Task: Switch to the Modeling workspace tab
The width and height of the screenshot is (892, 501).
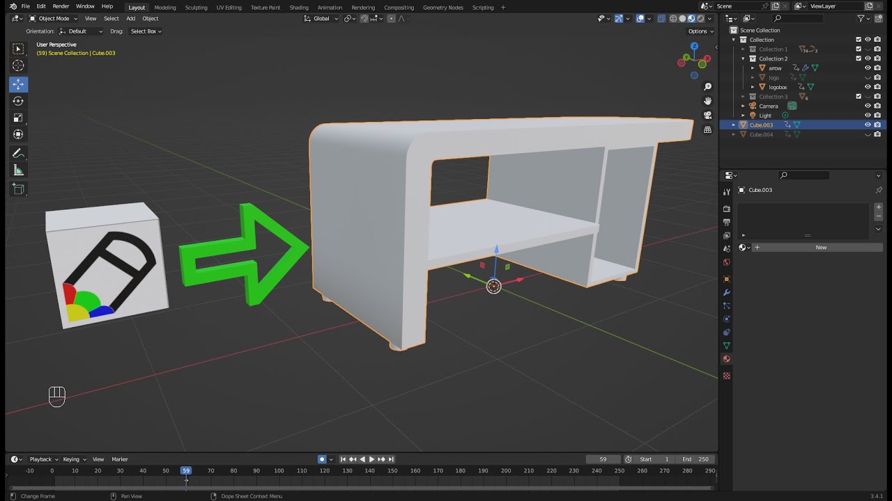Action: click(165, 8)
